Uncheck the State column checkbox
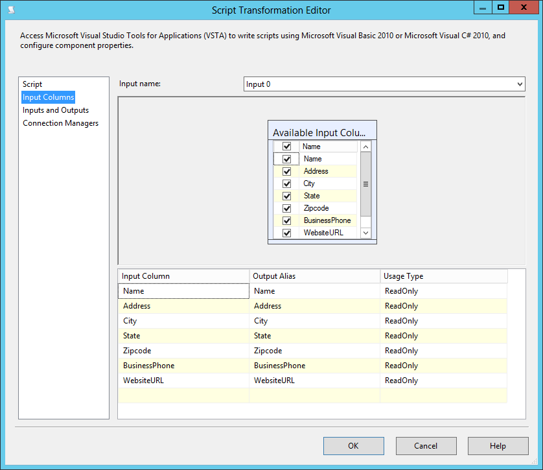543x470 pixels. (x=286, y=195)
